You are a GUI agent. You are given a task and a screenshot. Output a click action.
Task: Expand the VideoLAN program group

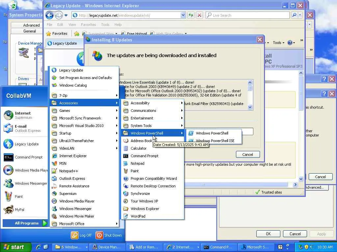click(85, 148)
